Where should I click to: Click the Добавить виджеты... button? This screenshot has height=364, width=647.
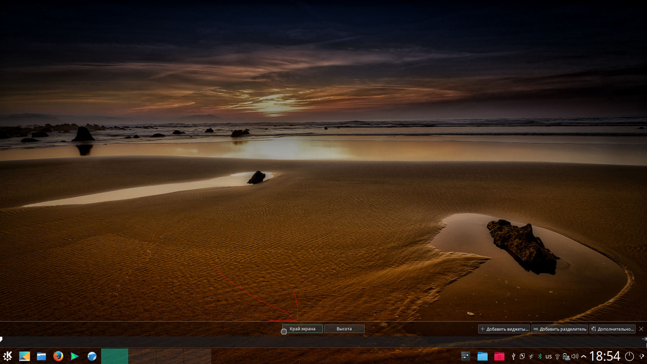(504, 329)
